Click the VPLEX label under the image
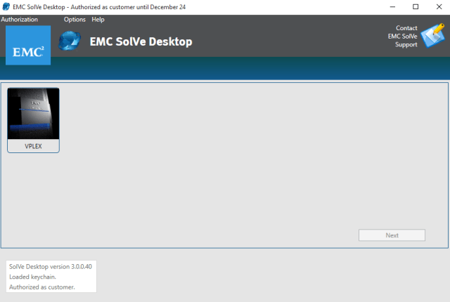 pyautogui.click(x=33, y=146)
